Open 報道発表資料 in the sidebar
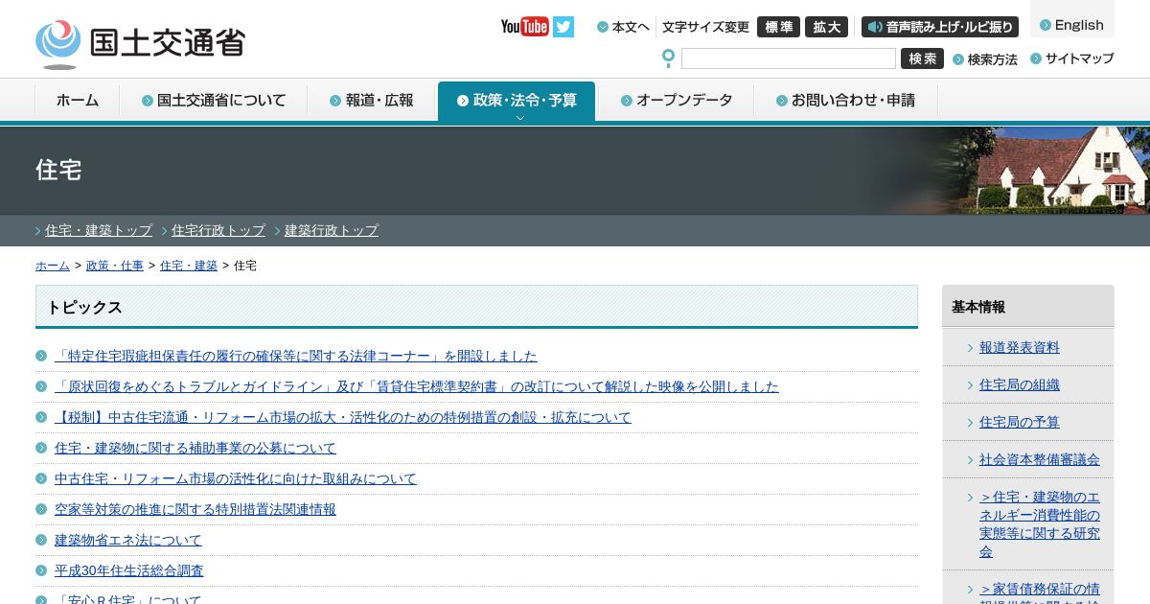This screenshot has width=1150, height=604. (1020, 347)
